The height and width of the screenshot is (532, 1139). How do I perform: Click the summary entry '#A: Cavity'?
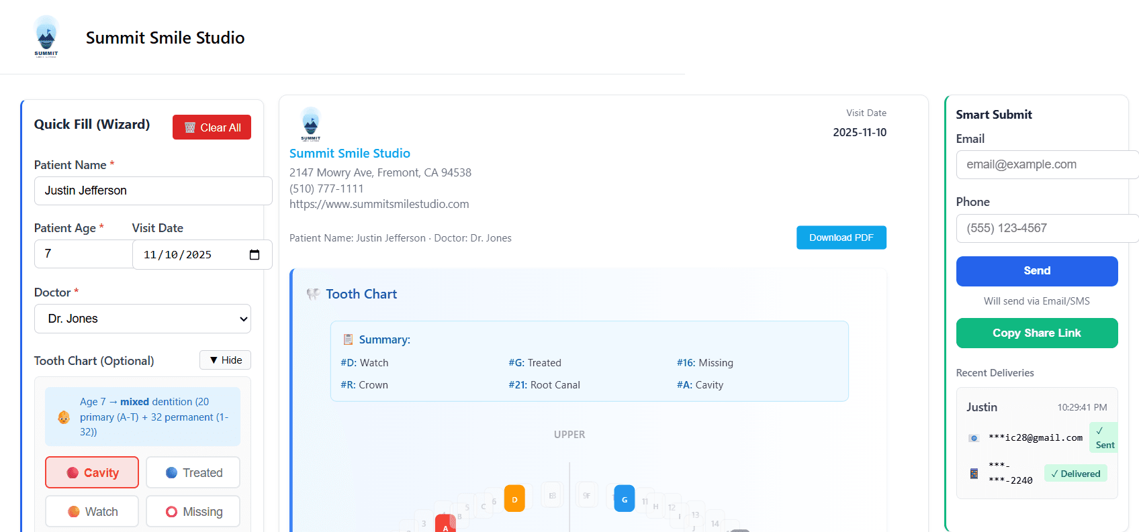[x=700, y=385]
